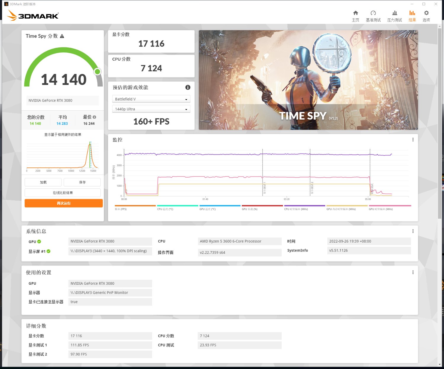Click the 3DMark logo

(33, 15)
